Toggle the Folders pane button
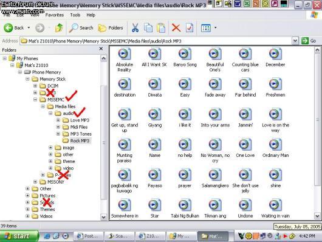 coord(111,28)
